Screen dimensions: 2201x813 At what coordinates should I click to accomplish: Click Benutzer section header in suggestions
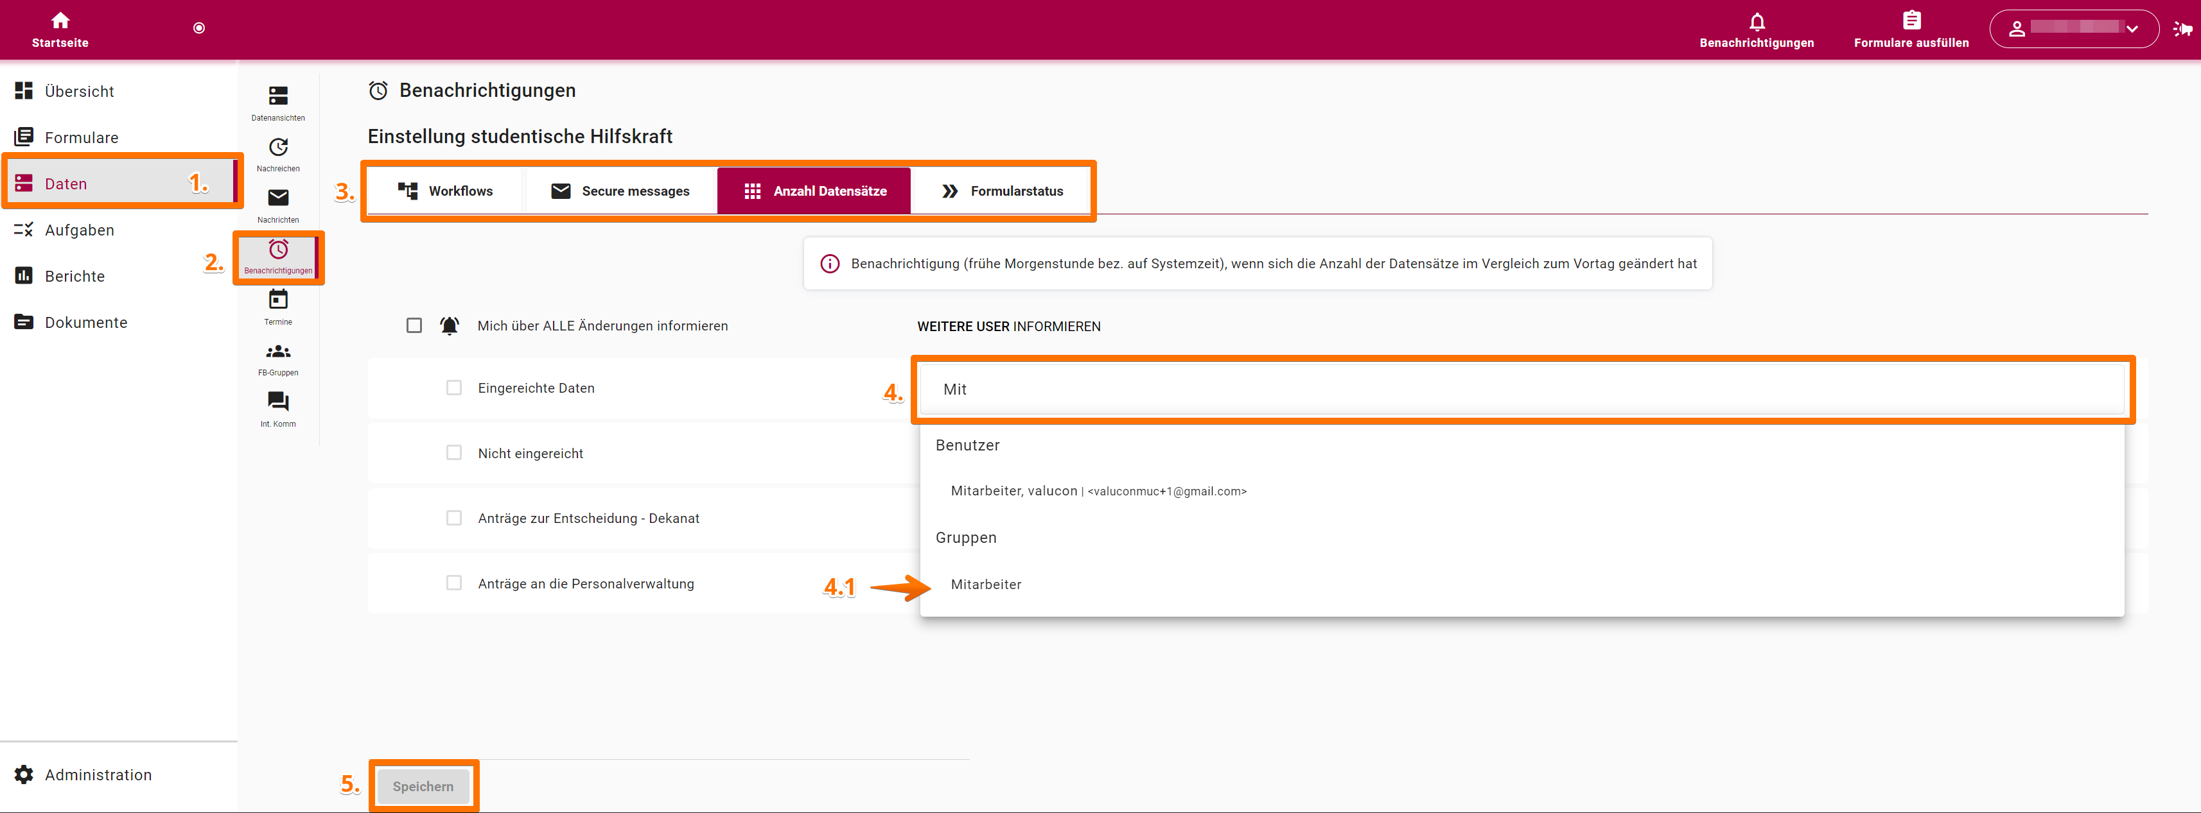click(x=967, y=445)
